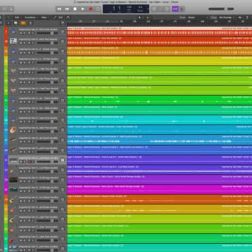Click the Add Track plus button

point(9,23)
